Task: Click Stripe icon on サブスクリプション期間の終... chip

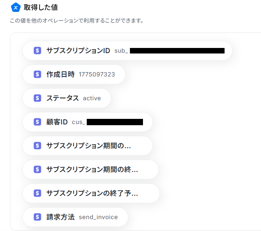Action: point(38,170)
